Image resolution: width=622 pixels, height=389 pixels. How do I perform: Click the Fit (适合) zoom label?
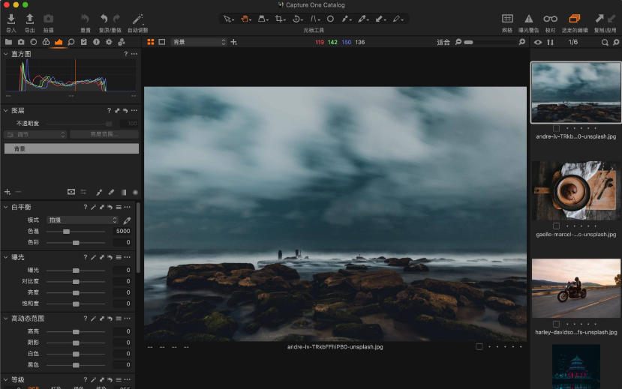[x=443, y=42]
